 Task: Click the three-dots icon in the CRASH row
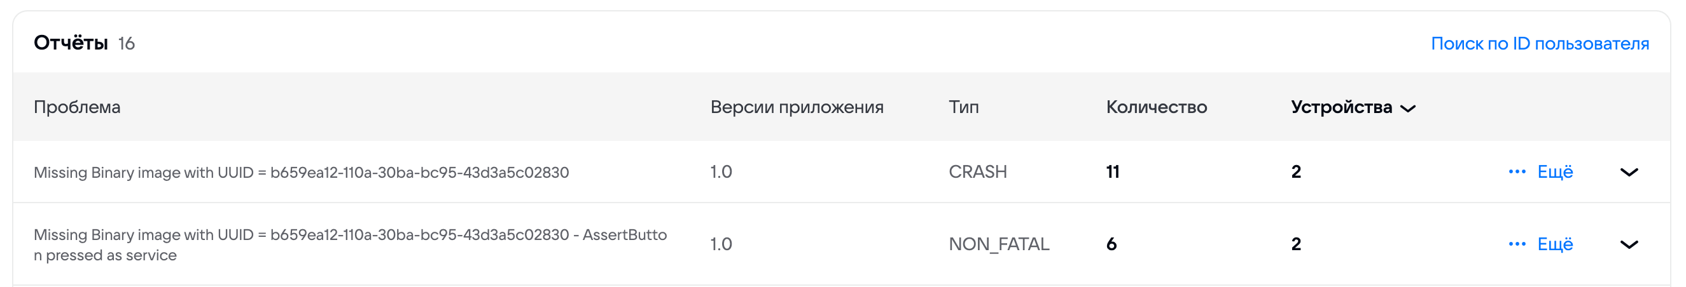pos(1517,172)
